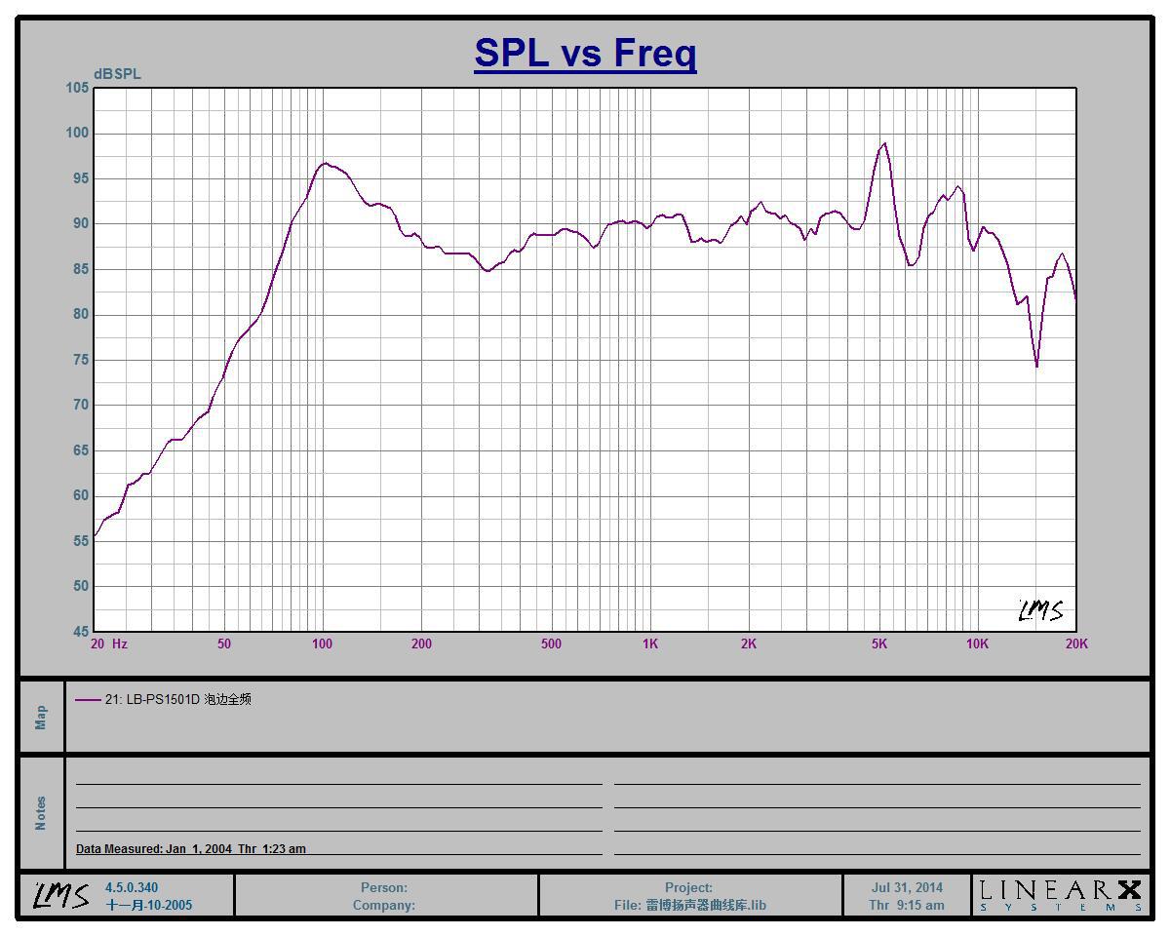The height and width of the screenshot is (936, 1170).
Task: Select legend entry "21: LB-PS1501D 泡边全频"
Action: (178, 699)
